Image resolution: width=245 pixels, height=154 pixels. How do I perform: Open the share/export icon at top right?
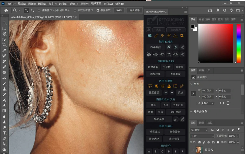[x=210, y=10]
